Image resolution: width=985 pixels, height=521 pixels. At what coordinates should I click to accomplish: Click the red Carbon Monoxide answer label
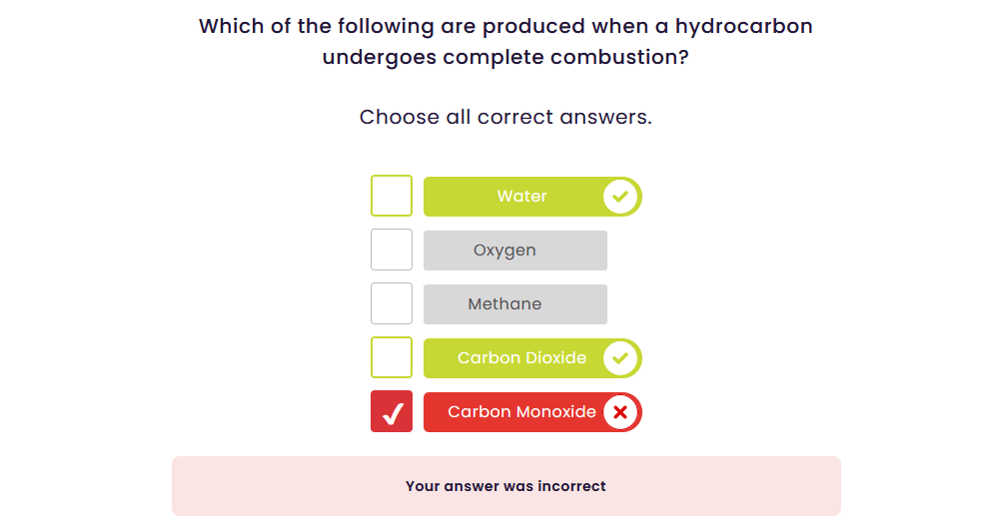[521, 412]
